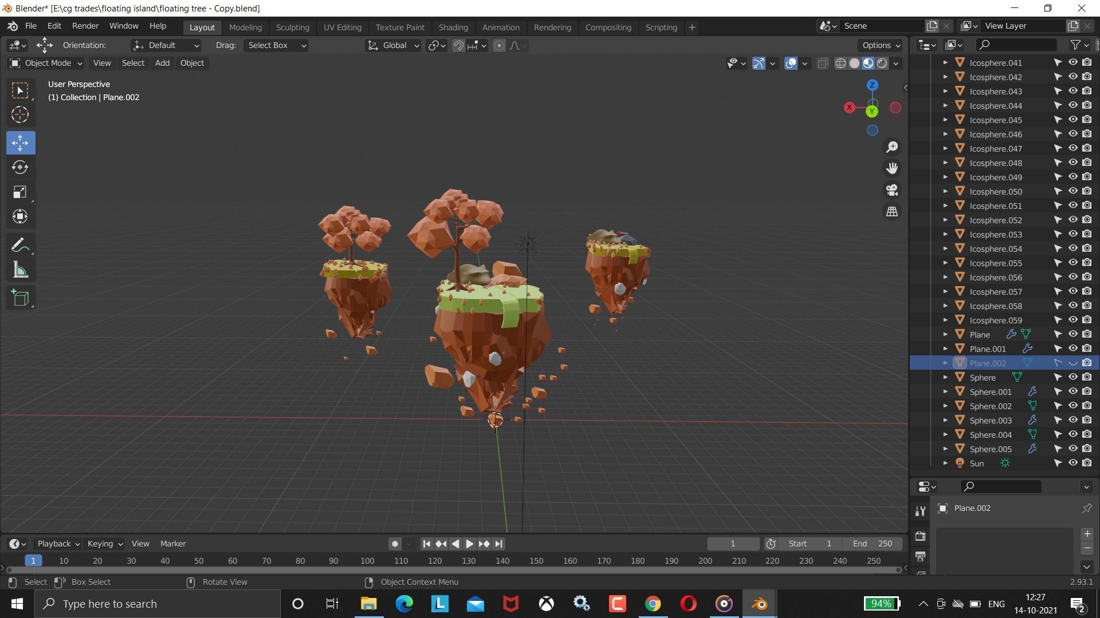Open Global transform orientation dropdown
This screenshot has width=1100, height=618.
click(x=393, y=45)
